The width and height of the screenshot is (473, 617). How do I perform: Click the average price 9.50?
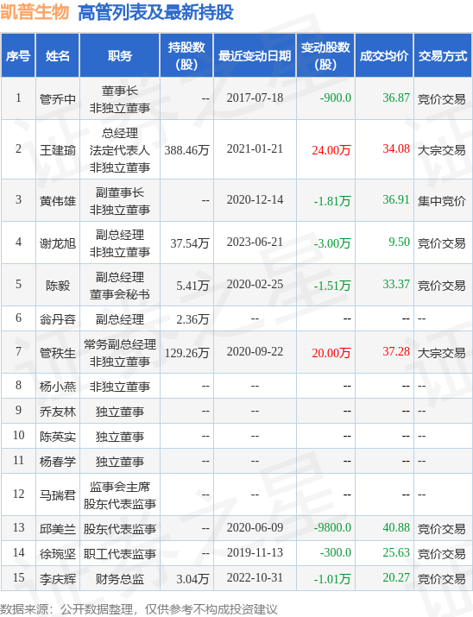[399, 242]
